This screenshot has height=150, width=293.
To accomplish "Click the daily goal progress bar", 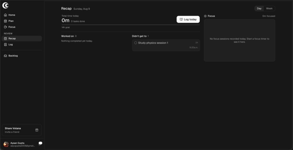I will click(131, 25).
